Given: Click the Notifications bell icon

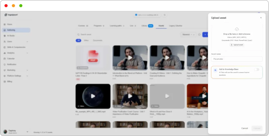Looking at the screenshot, I should click(x=5, y=64).
